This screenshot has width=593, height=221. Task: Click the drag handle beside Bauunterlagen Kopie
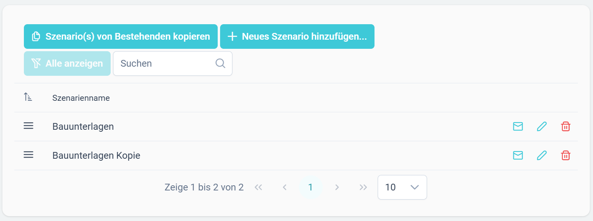28,155
